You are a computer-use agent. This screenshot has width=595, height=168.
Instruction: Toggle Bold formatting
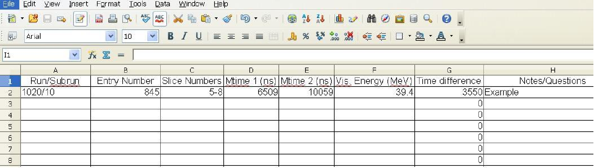(x=170, y=36)
